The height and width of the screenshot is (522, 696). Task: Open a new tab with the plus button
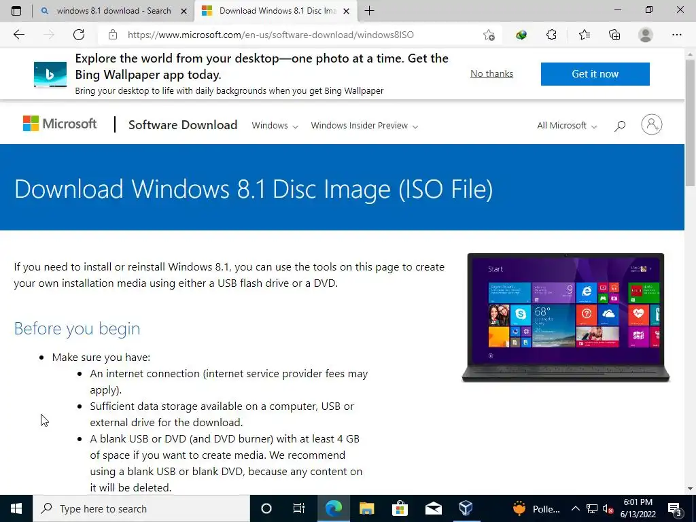click(x=369, y=11)
